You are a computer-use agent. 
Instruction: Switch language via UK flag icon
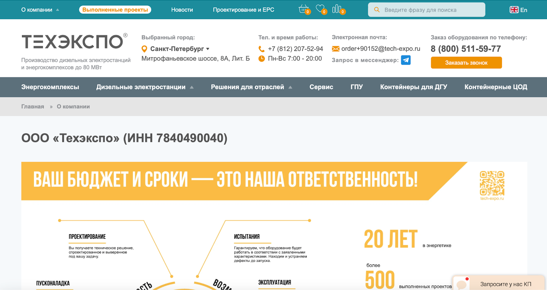[x=514, y=10]
